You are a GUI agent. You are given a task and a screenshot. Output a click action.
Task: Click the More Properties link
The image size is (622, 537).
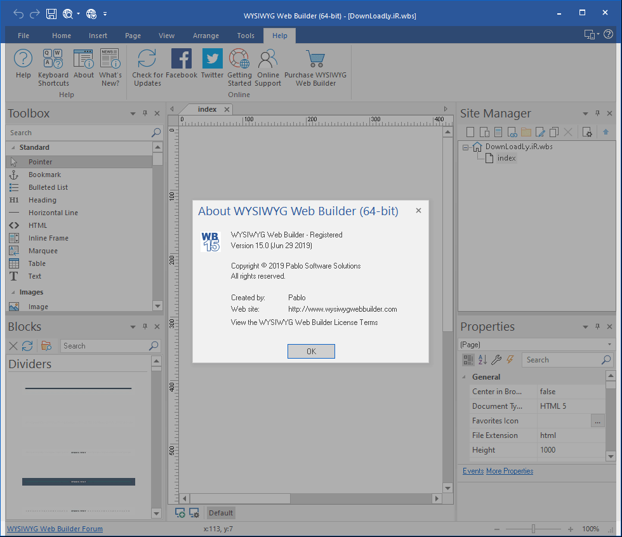pos(510,471)
